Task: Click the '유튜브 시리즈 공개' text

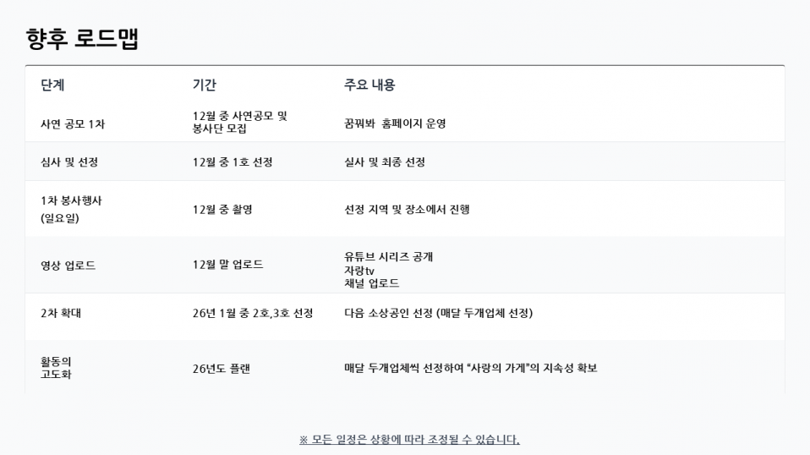Action: point(388,256)
